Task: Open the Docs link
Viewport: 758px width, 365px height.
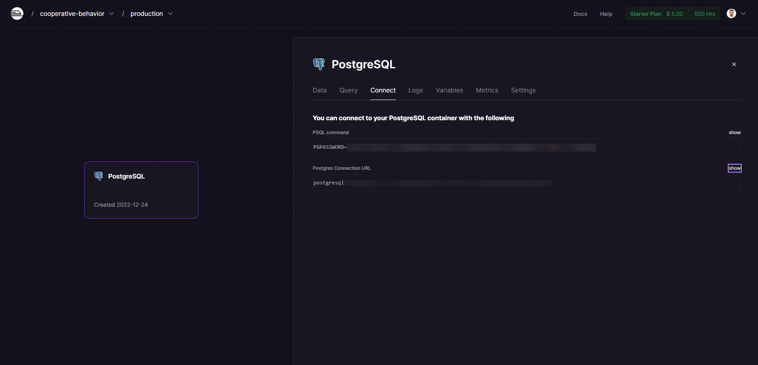Action: (x=580, y=14)
